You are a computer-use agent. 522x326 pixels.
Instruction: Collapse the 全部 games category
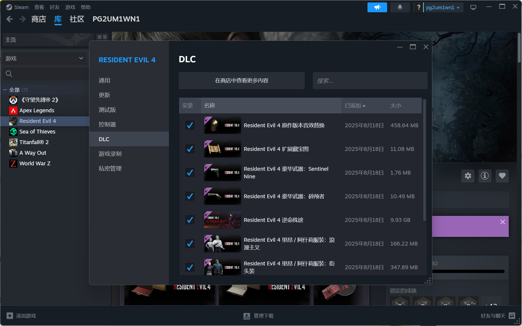[x=5, y=90]
